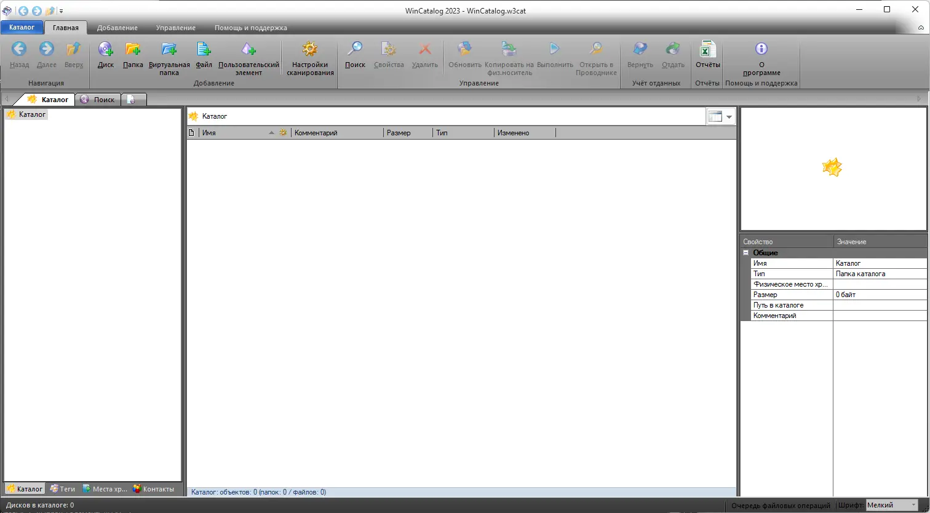Click the quick access folder-up icon in title bar

coord(50,10)
